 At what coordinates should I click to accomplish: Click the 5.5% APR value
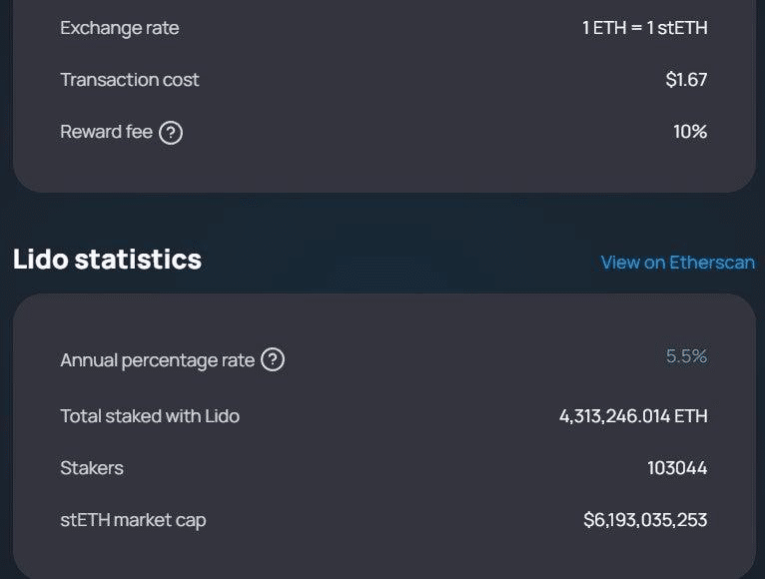(686, 356)
